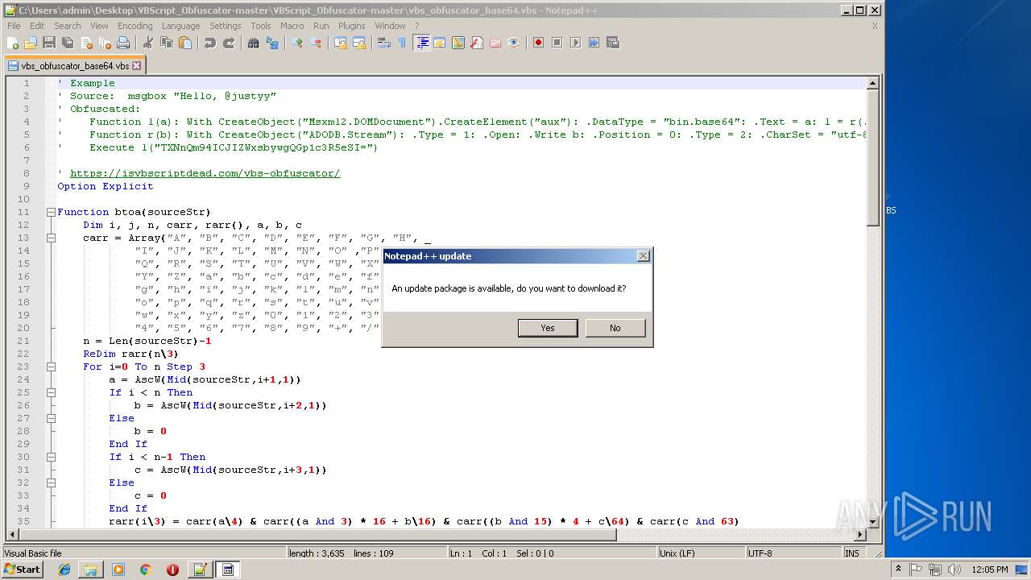Open the Function List toolbar icon
Screen dimensions: 1031x580
point(476,43)
